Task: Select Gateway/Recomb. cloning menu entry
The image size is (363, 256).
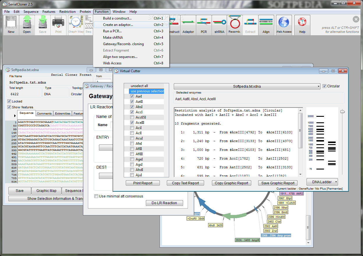Action: tap(131, 44)
